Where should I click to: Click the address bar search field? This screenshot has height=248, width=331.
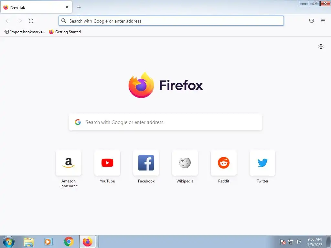click(171, 21)
